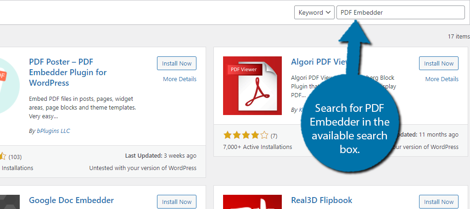The height and width of the screenshot is (209, 470).
Task: Click the Google Doc Embedder thumbnail
Action: pyautogui.click(x=10, y=202)
